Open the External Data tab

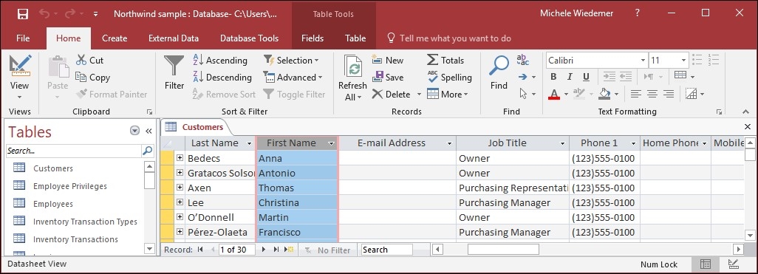[174, 38]
